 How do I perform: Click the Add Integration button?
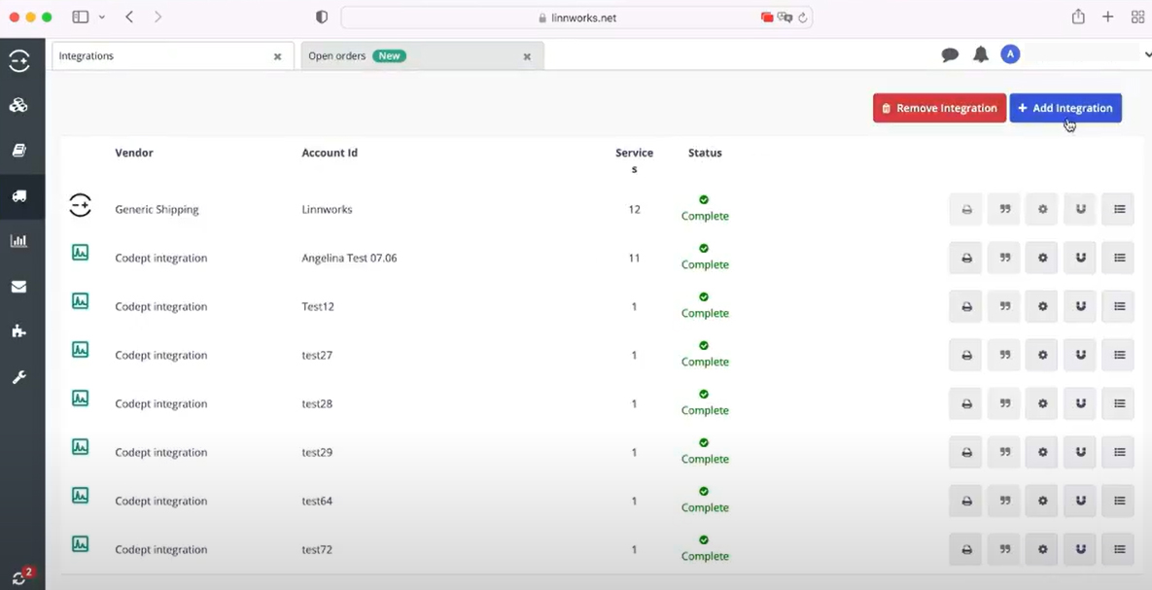[x=1065, y=108]
